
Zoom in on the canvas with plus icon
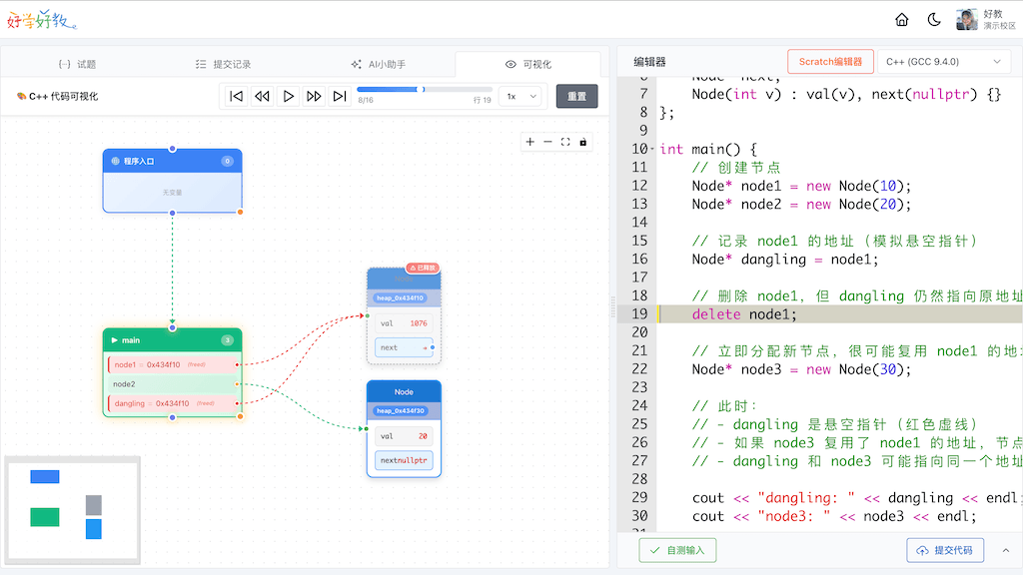[529, 142]
